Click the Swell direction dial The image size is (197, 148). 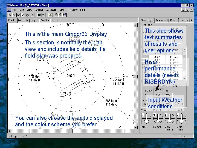[181, 118]
